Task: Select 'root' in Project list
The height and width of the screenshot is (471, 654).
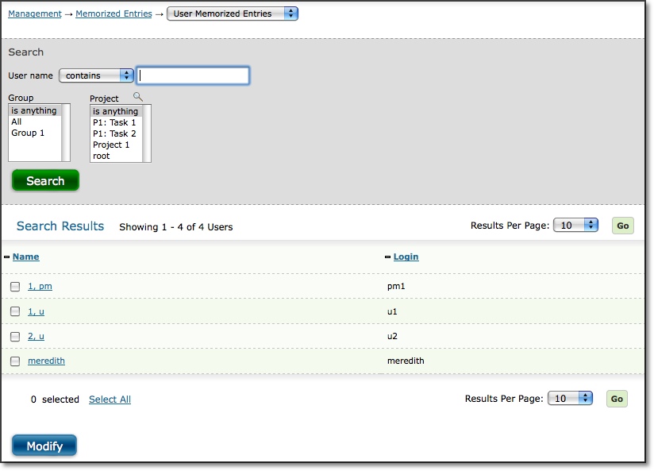Action: pyautogui.click(x=117, y=156)
